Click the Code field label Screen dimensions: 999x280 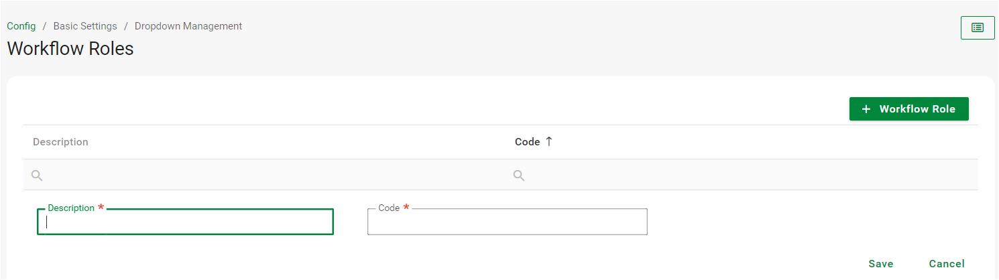coord(389,208)
